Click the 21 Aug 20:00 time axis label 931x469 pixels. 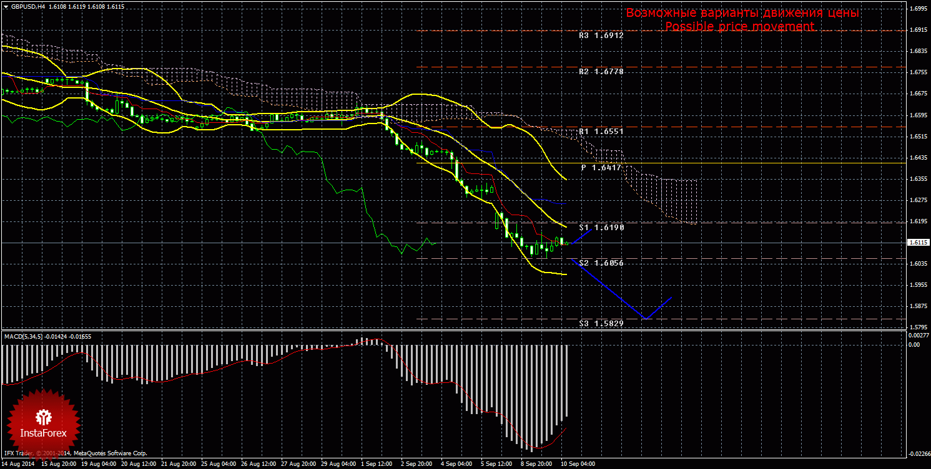pos(179,464)
